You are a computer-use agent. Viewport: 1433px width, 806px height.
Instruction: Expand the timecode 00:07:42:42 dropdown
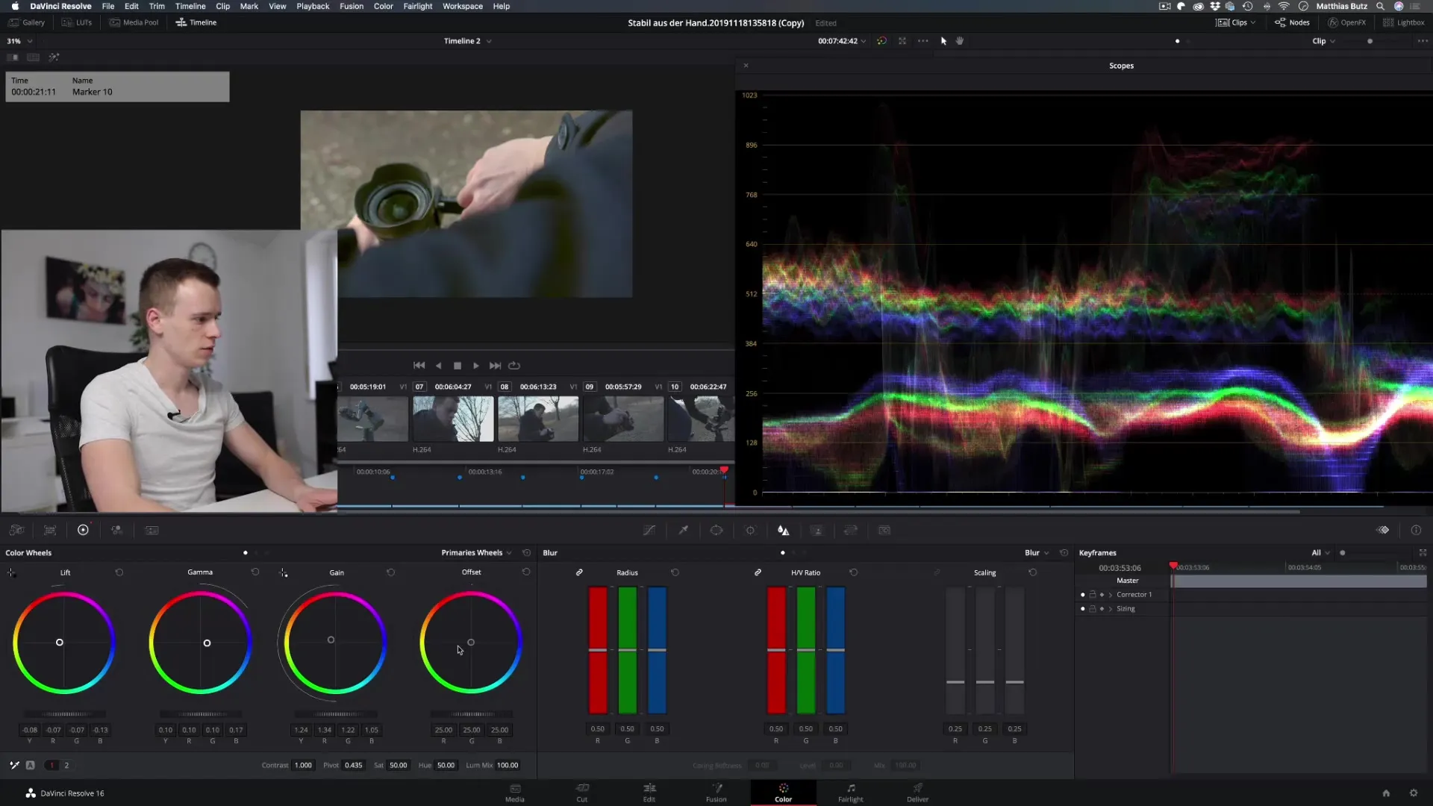pyautogui.click(x=842, y=41)
